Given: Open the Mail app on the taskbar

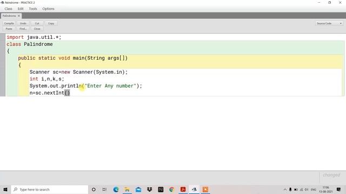Looking at the screenshot, I should click(138, 189).
